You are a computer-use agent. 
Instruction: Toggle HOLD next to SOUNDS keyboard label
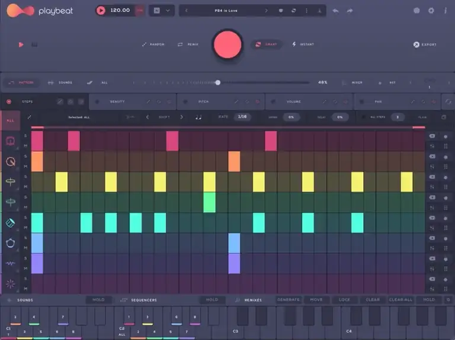pyautogui.click(x=98, y=300)
